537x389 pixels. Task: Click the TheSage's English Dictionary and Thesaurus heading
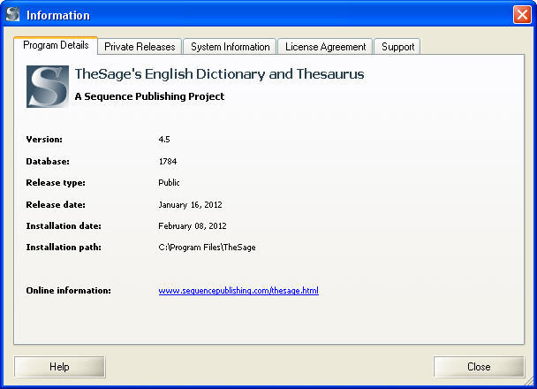tap(219, 74)
